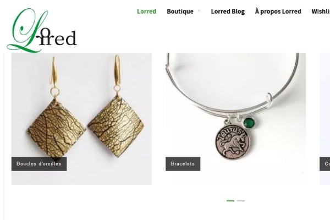Click the right gold textured earring
The height and width of the screenshot is (220, 330).
tap(116, 126)
